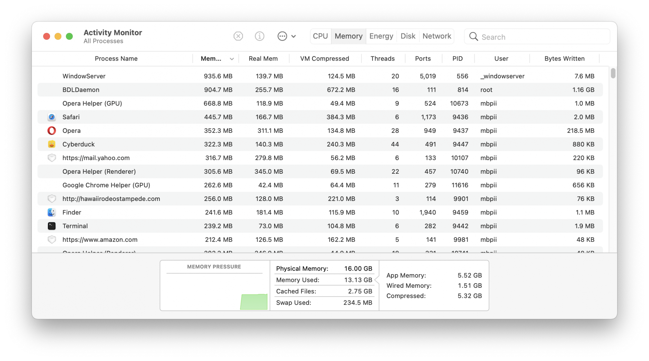The width and height of the screenshot is (649, 361).
Task: Click the stop process X icon
Action: [x=238, y=36]
